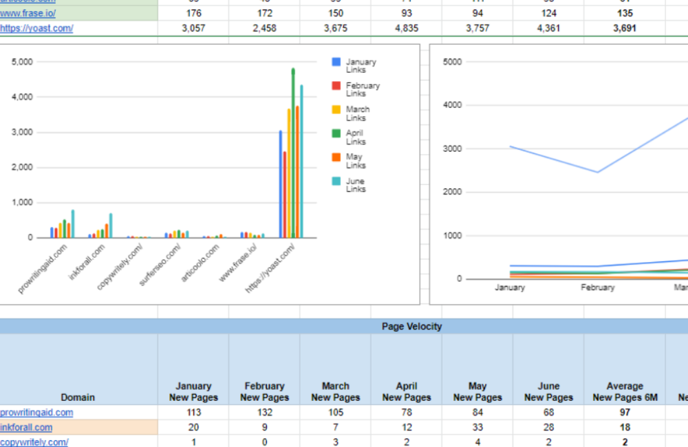Screen dimensions: 688x447
Task: Open the prowritingaid.com domain link
Action: pos(36,413)
